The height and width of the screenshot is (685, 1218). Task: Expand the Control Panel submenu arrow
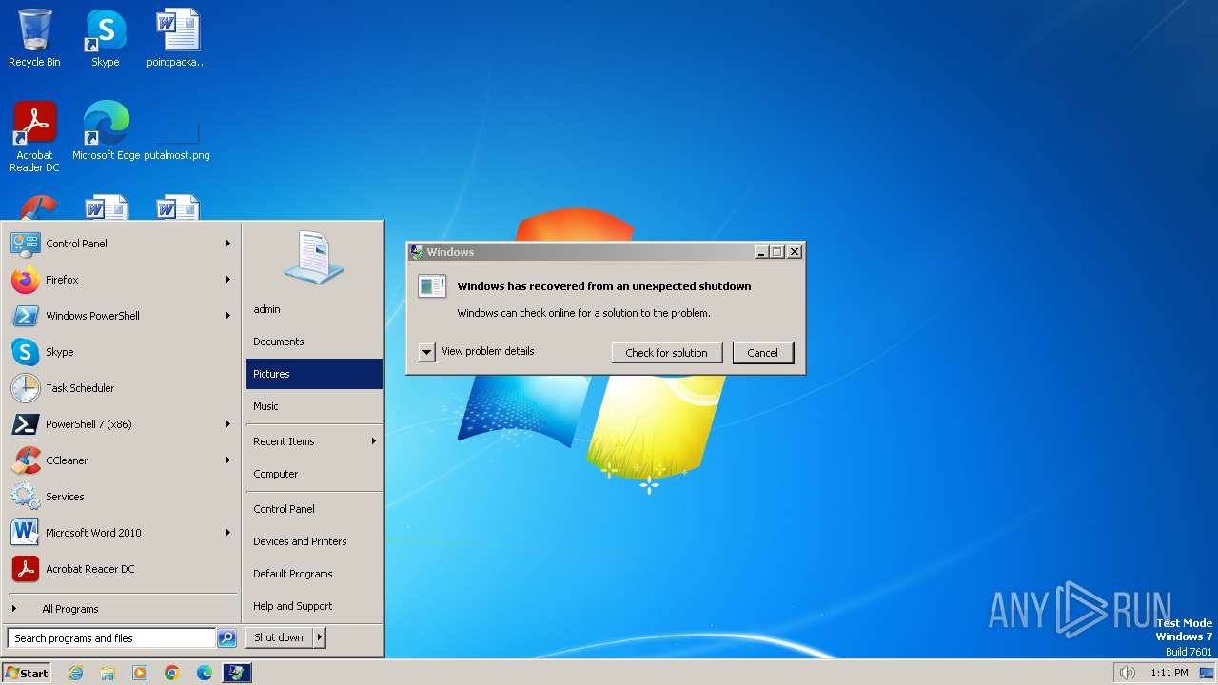[228, 244]
